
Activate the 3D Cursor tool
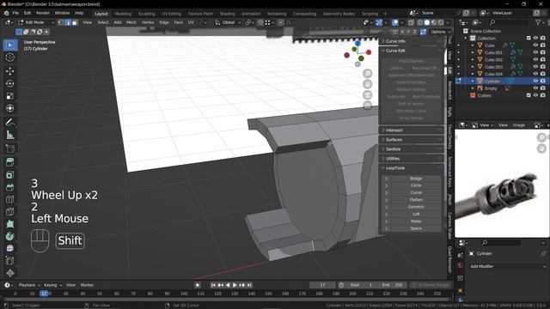(9, 58)
